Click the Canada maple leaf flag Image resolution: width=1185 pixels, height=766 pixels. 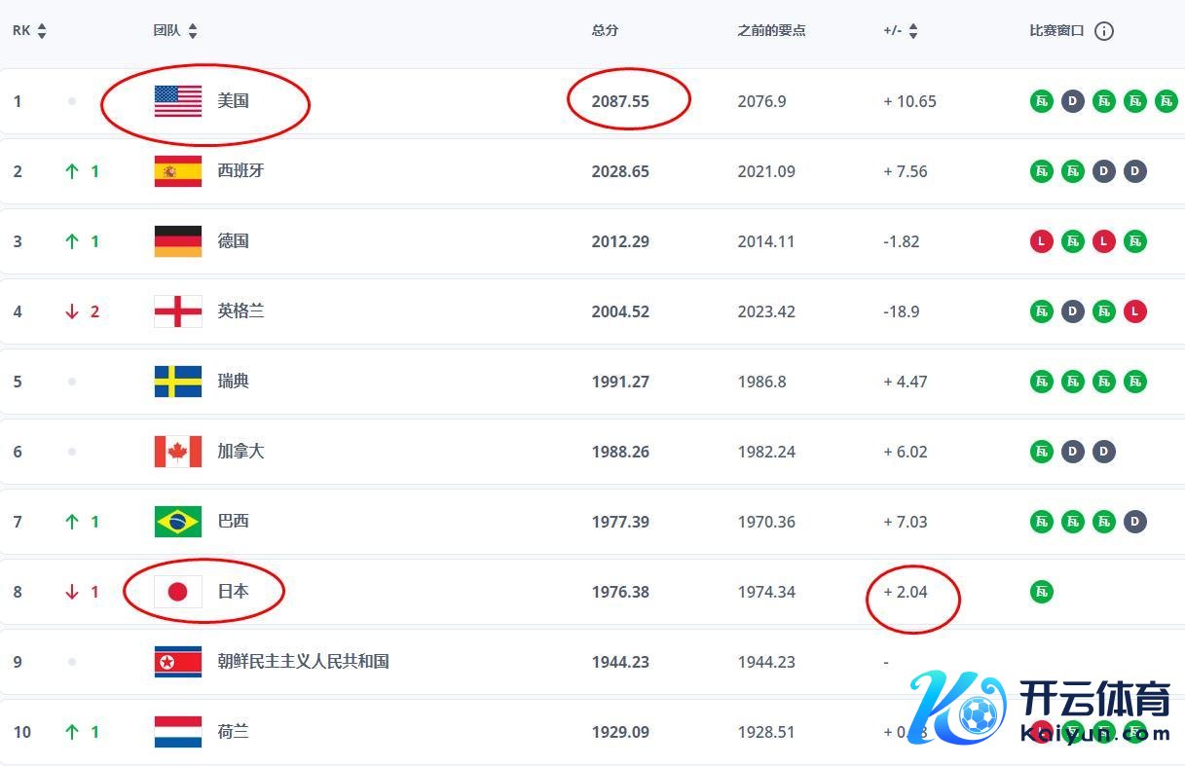point(178,452)
